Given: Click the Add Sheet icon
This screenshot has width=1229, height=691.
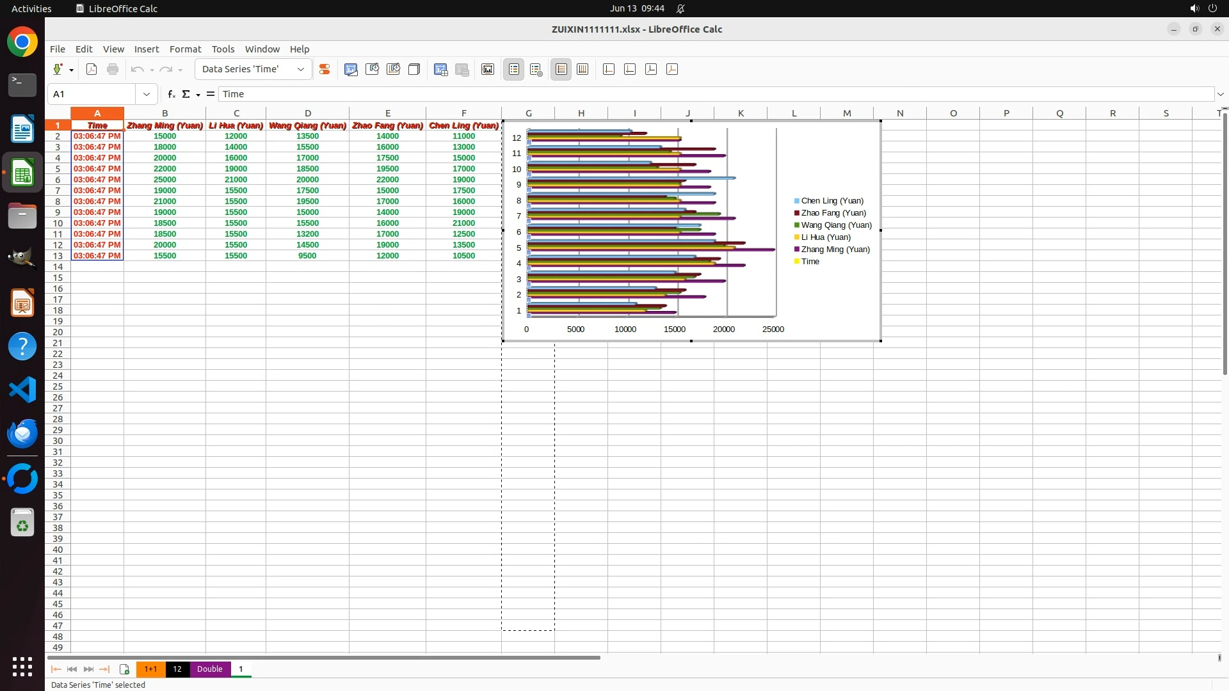Looking at the screenshot, I should click(x=124, y=669).
